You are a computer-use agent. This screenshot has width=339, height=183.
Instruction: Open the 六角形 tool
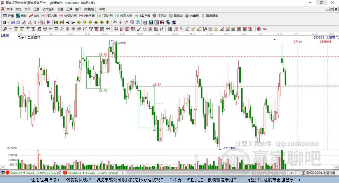(x=192, y=16)
